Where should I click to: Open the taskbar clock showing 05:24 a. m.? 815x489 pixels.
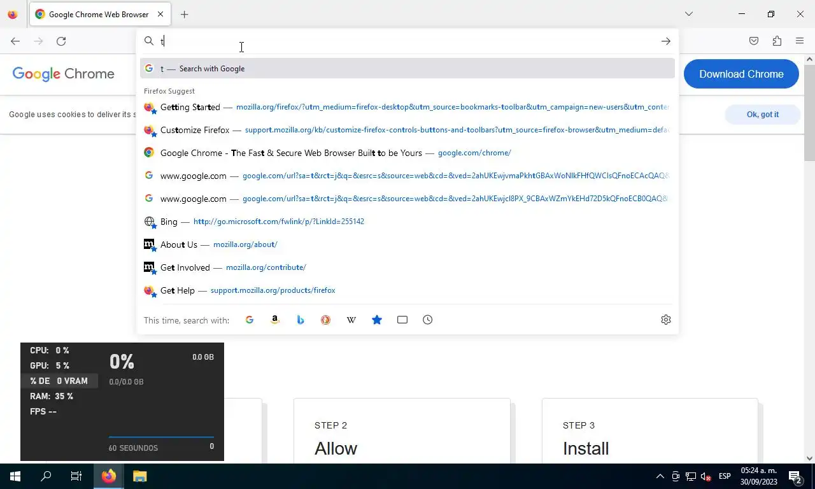759,476
